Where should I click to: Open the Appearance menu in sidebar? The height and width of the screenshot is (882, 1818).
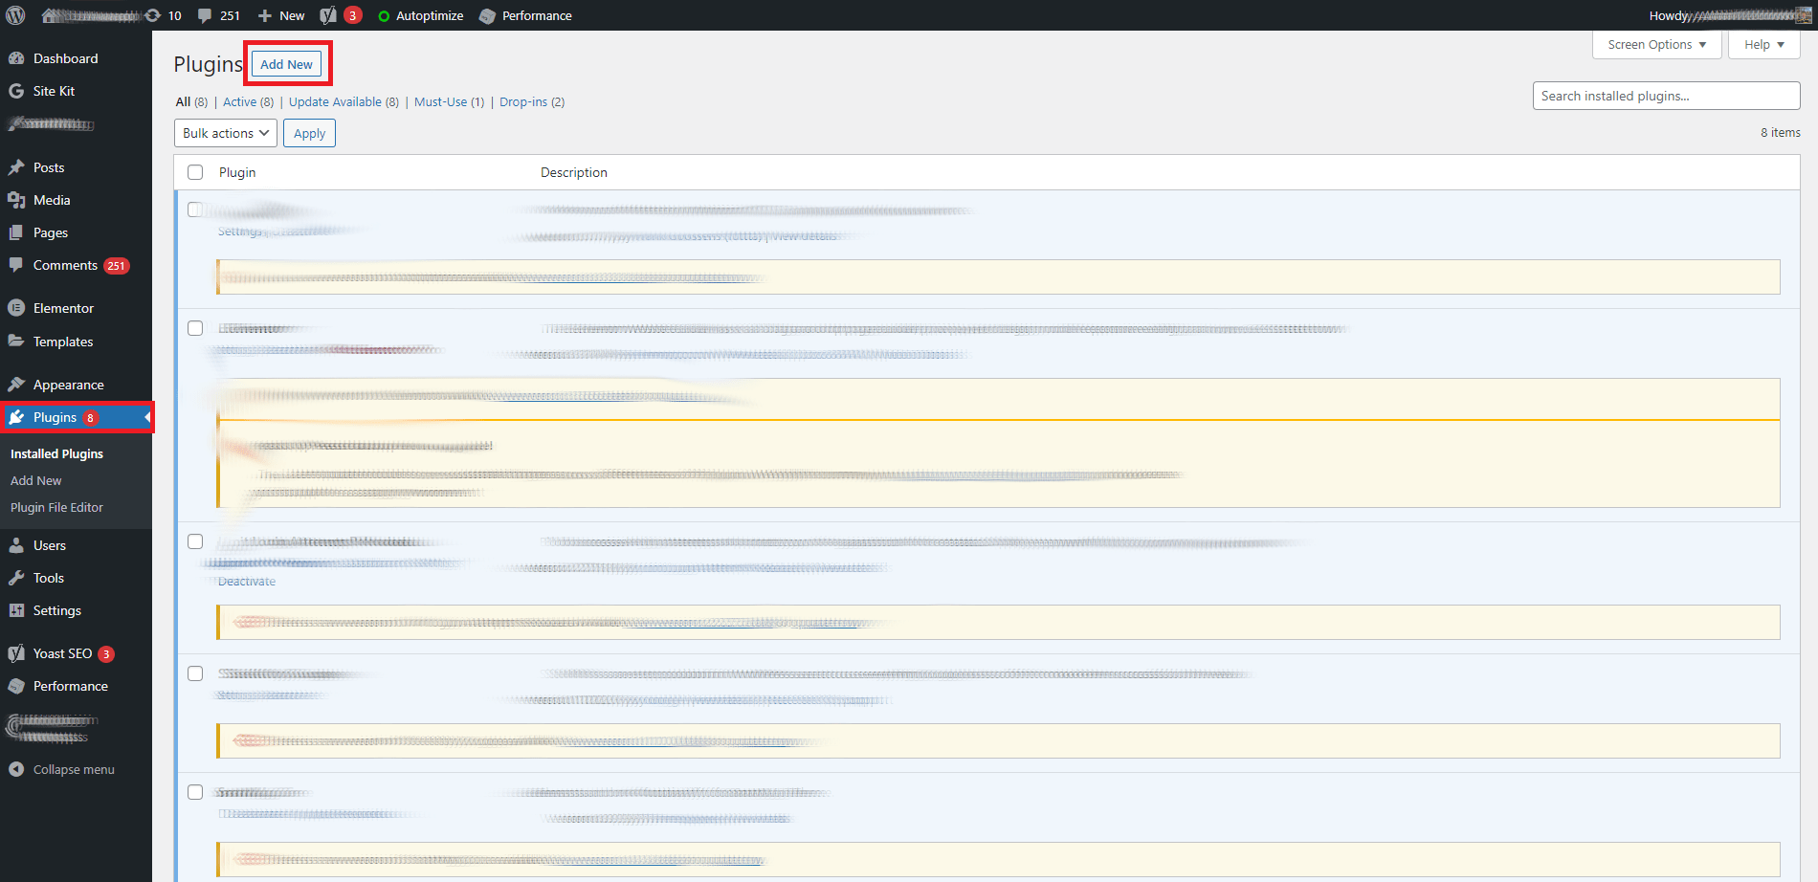click(x=68, y=385)
